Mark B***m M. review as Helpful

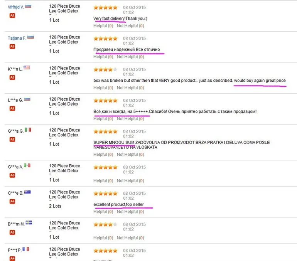click(103, 238)
